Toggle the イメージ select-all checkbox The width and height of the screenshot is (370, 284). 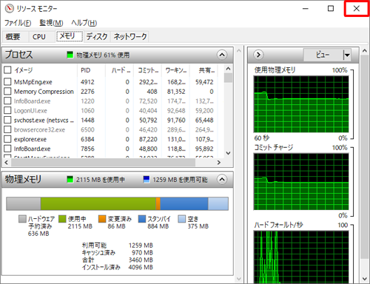coord(7,70)
